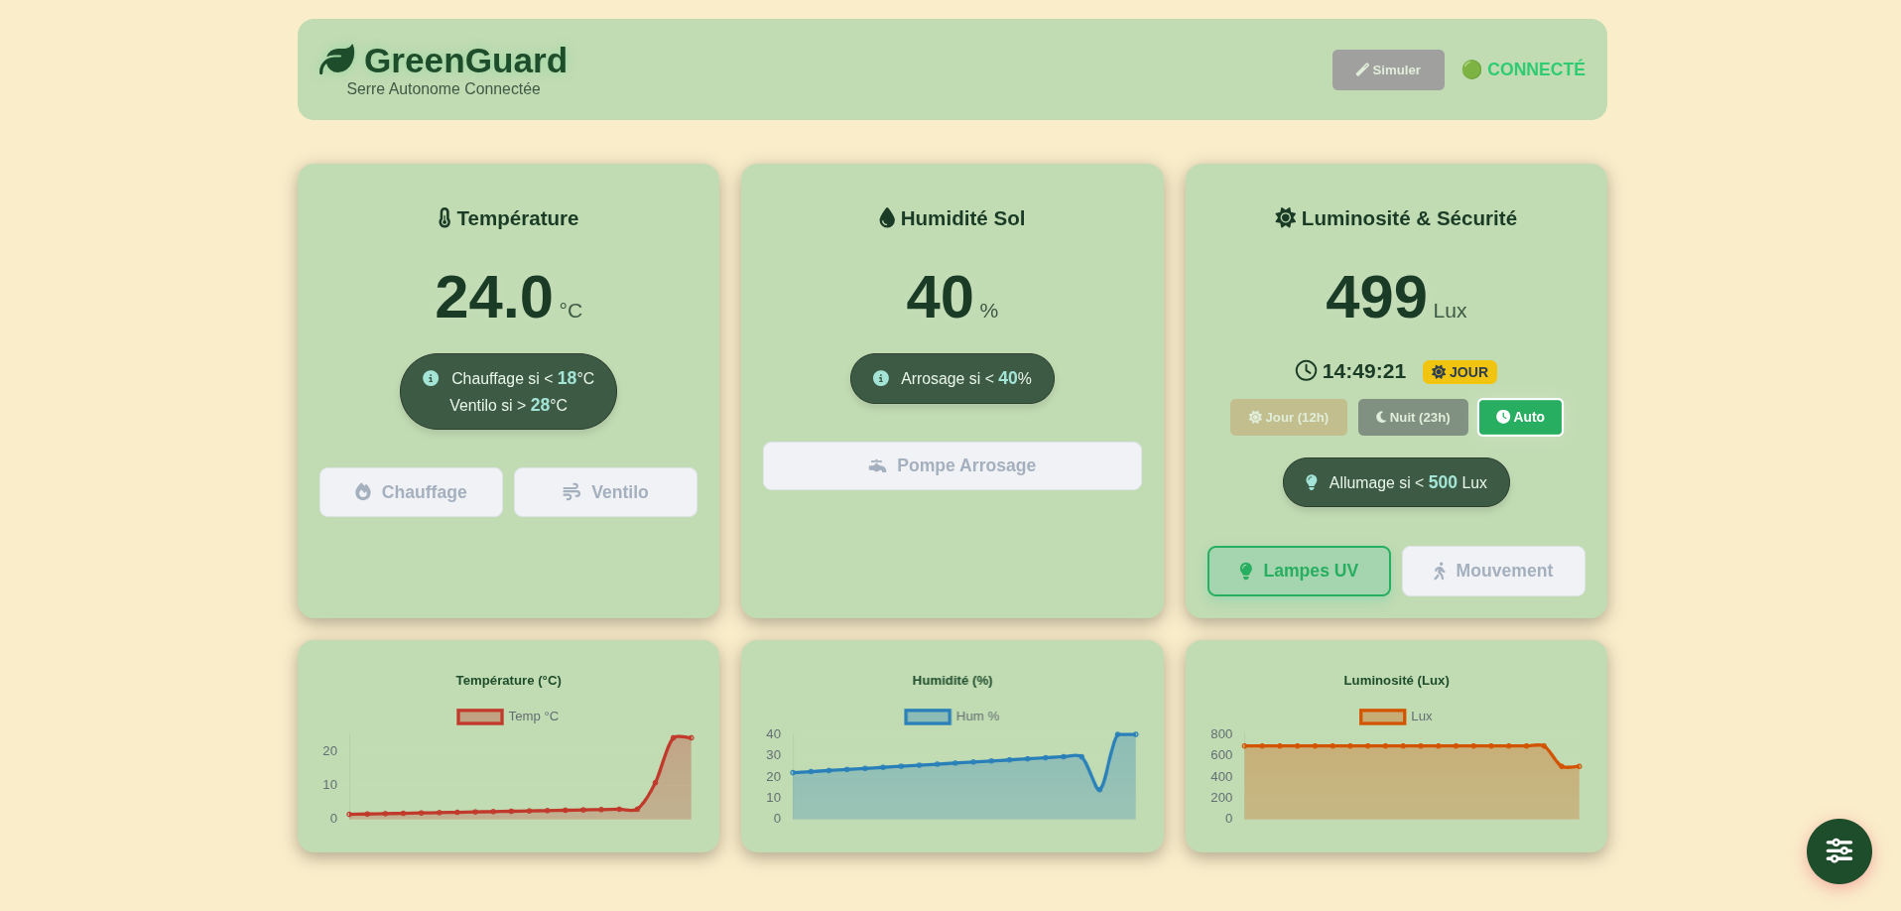This screenshot has width=1901, height=911.
Task: Click the clock icon next to the time
Action: [x=1306, y=371]
